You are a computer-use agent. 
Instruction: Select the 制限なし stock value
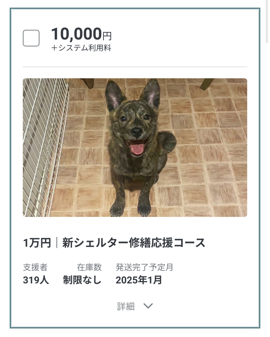pos(82,280)
